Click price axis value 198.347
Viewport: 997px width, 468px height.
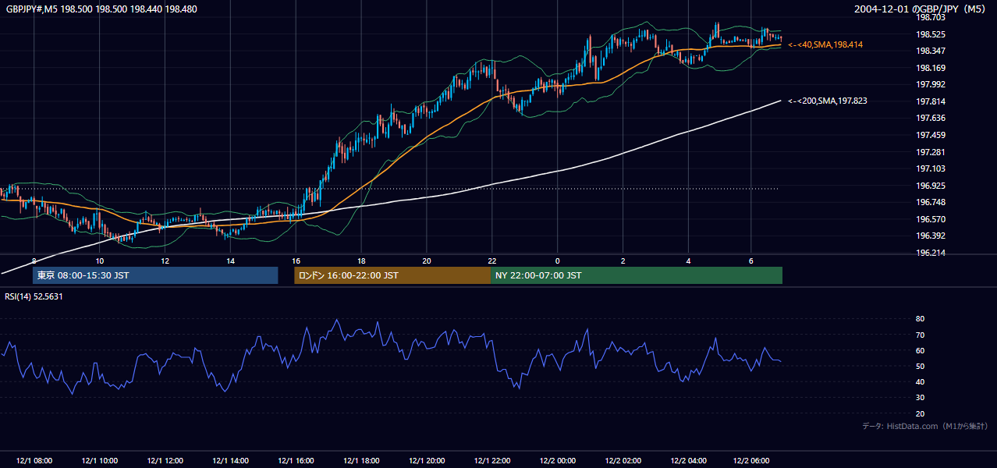click(931, 51)
